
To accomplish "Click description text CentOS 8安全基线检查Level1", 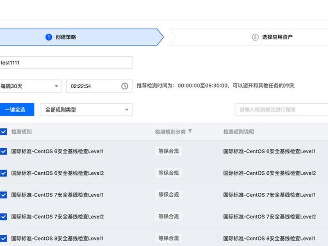I will [x=269, y=238].
